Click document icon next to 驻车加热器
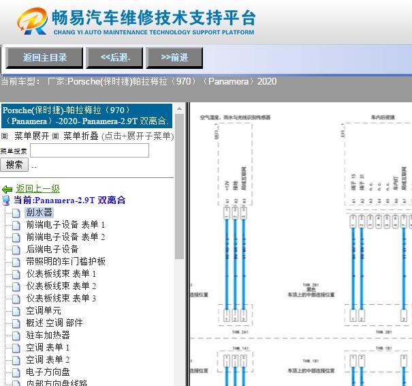Image resolution: width=412 pixels, height=386 pixels. click(16, 336)
